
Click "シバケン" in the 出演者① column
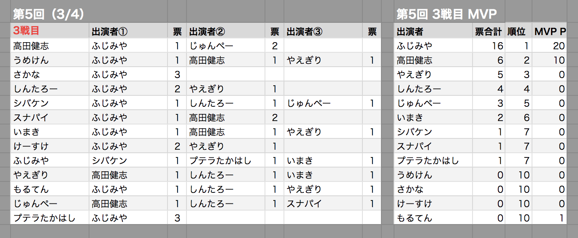pos(128,160)
